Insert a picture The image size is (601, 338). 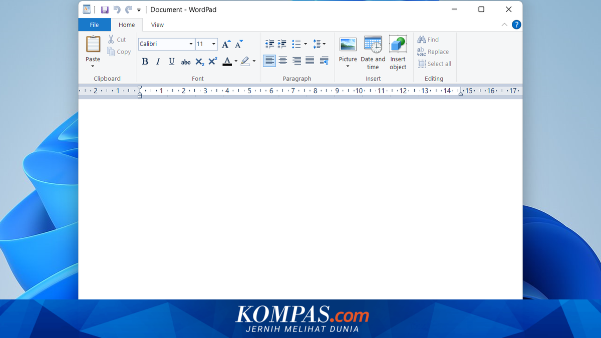tap(348, 45)
